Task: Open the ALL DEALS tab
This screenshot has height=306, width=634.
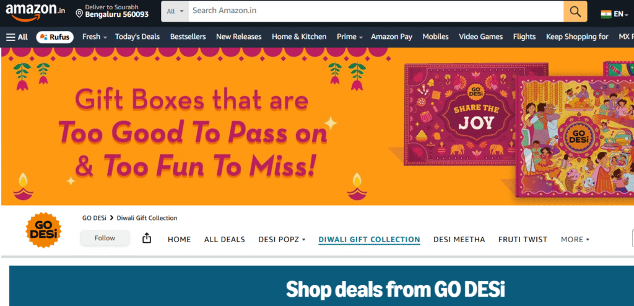Action: pyautogui.click(x=224, y=240)
